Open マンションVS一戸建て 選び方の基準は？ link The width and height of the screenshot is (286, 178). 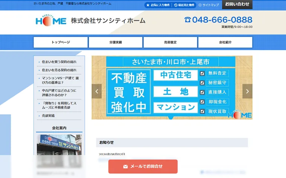(x=60, y=80)
